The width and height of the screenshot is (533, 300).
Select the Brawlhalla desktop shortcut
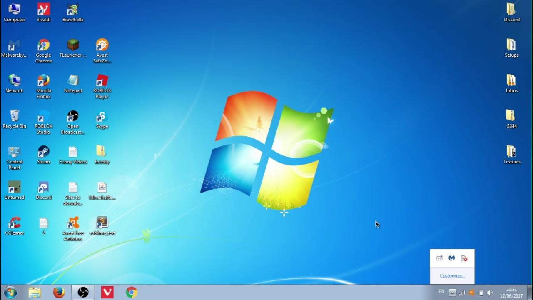click(73, 12)
